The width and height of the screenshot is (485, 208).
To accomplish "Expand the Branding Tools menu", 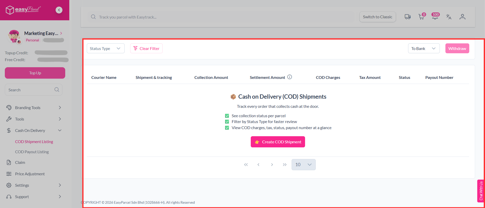I will click(x=34, y=108).
